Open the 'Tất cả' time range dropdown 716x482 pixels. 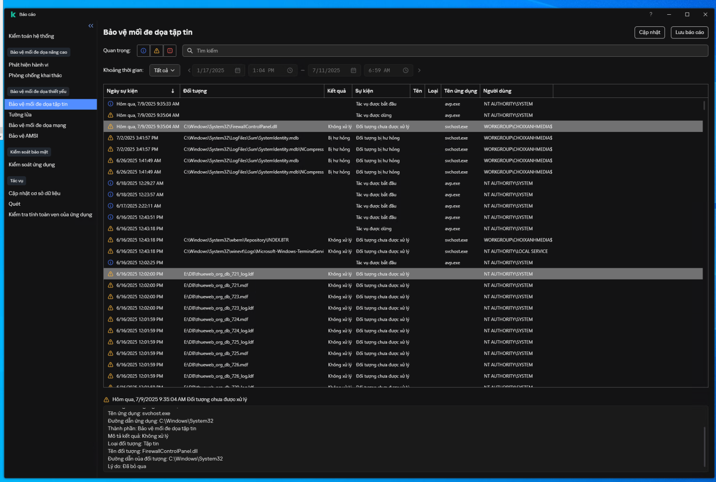tap(164, 71)
